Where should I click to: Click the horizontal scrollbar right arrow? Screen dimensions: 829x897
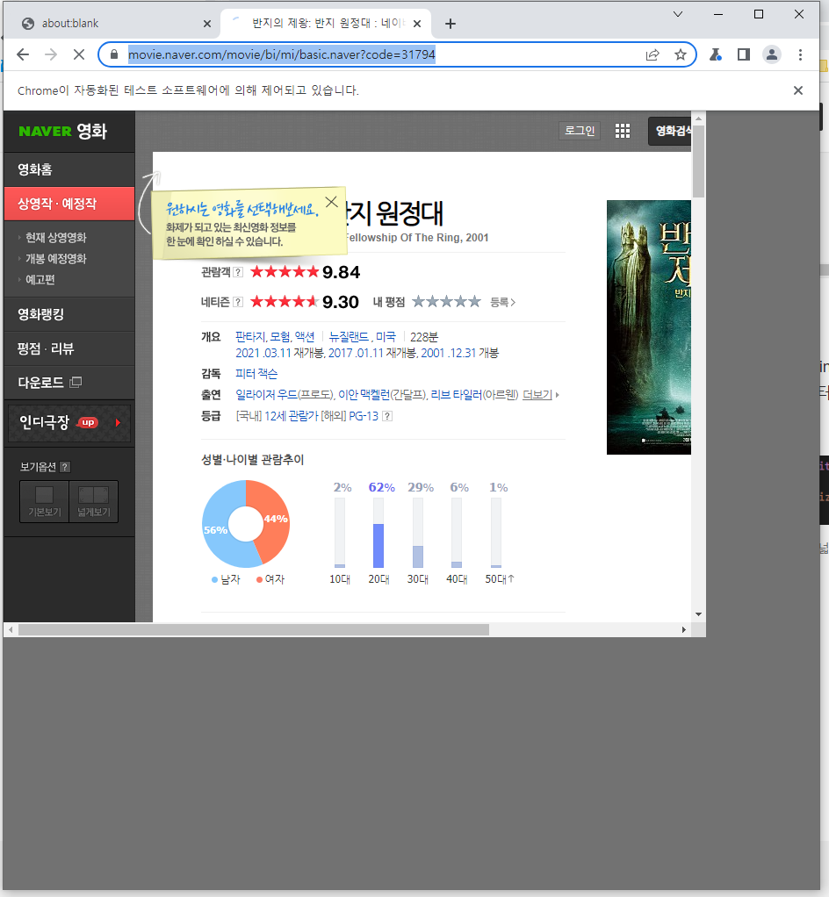[x=683, y=630]
